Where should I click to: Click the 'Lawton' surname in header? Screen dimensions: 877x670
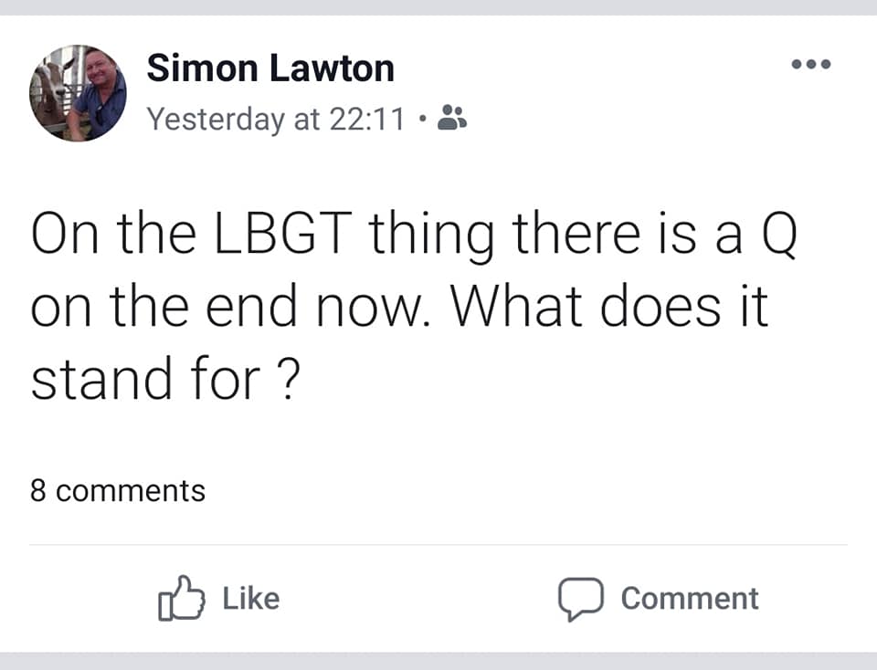pos(333,68)
